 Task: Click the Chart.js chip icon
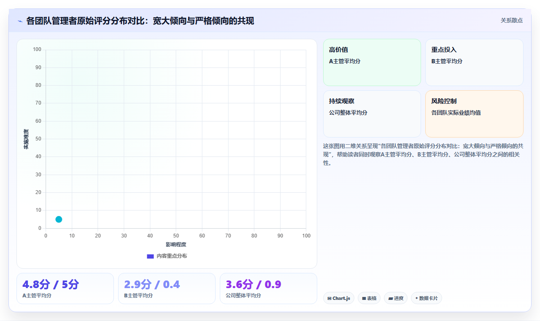click(329, 299)
